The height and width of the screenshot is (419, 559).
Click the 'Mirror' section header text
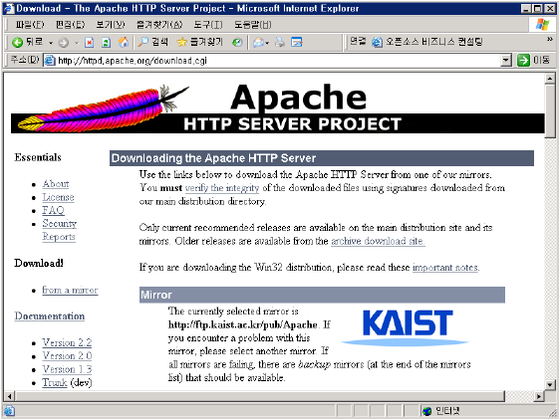click(156, 295)
